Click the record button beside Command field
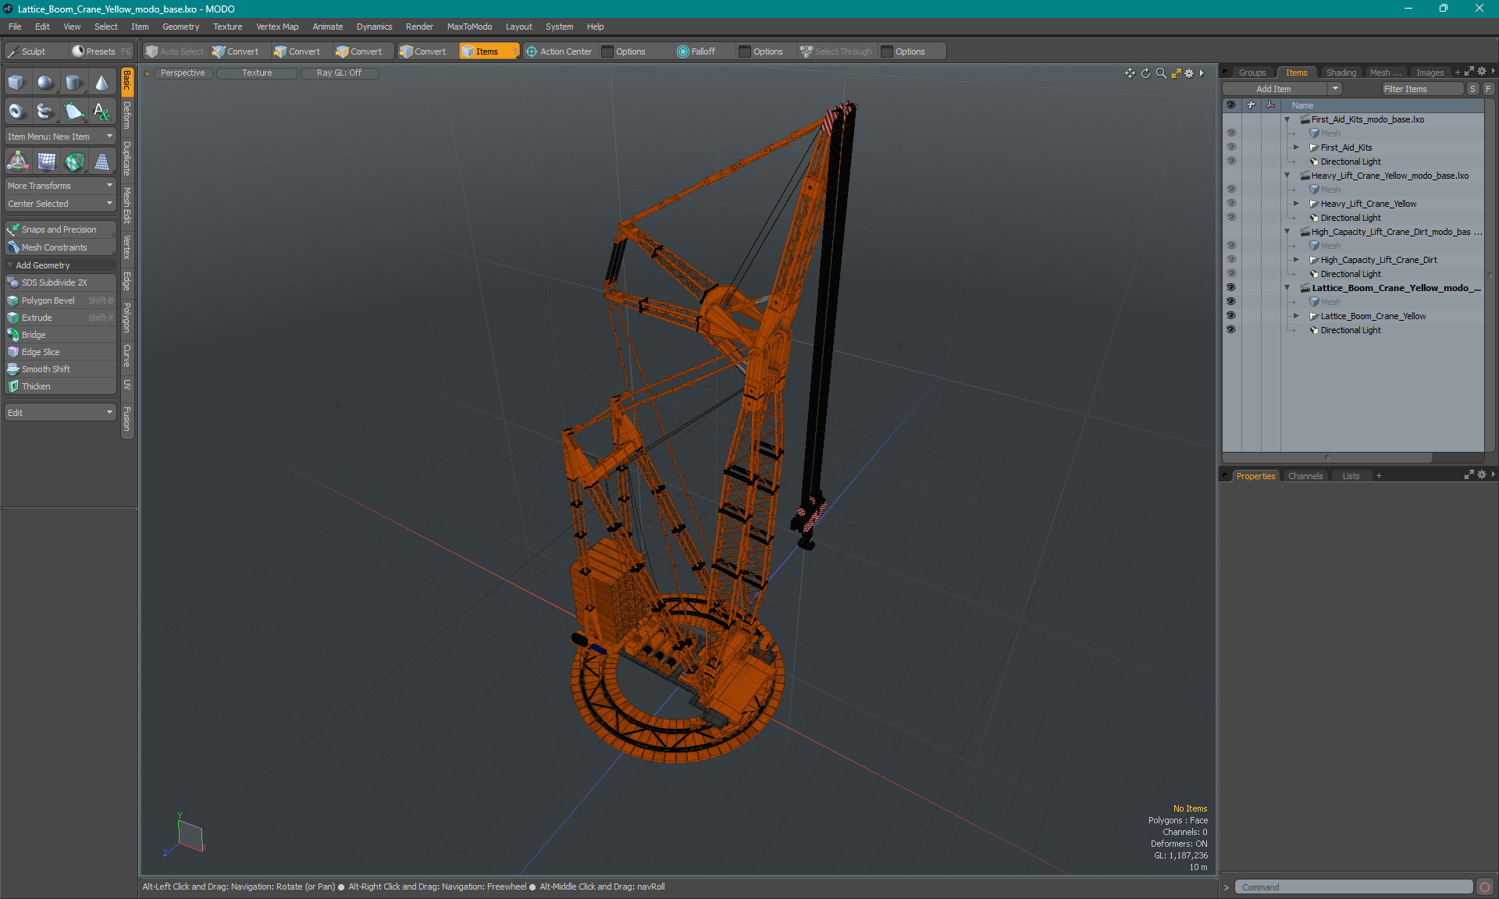 1485,887
